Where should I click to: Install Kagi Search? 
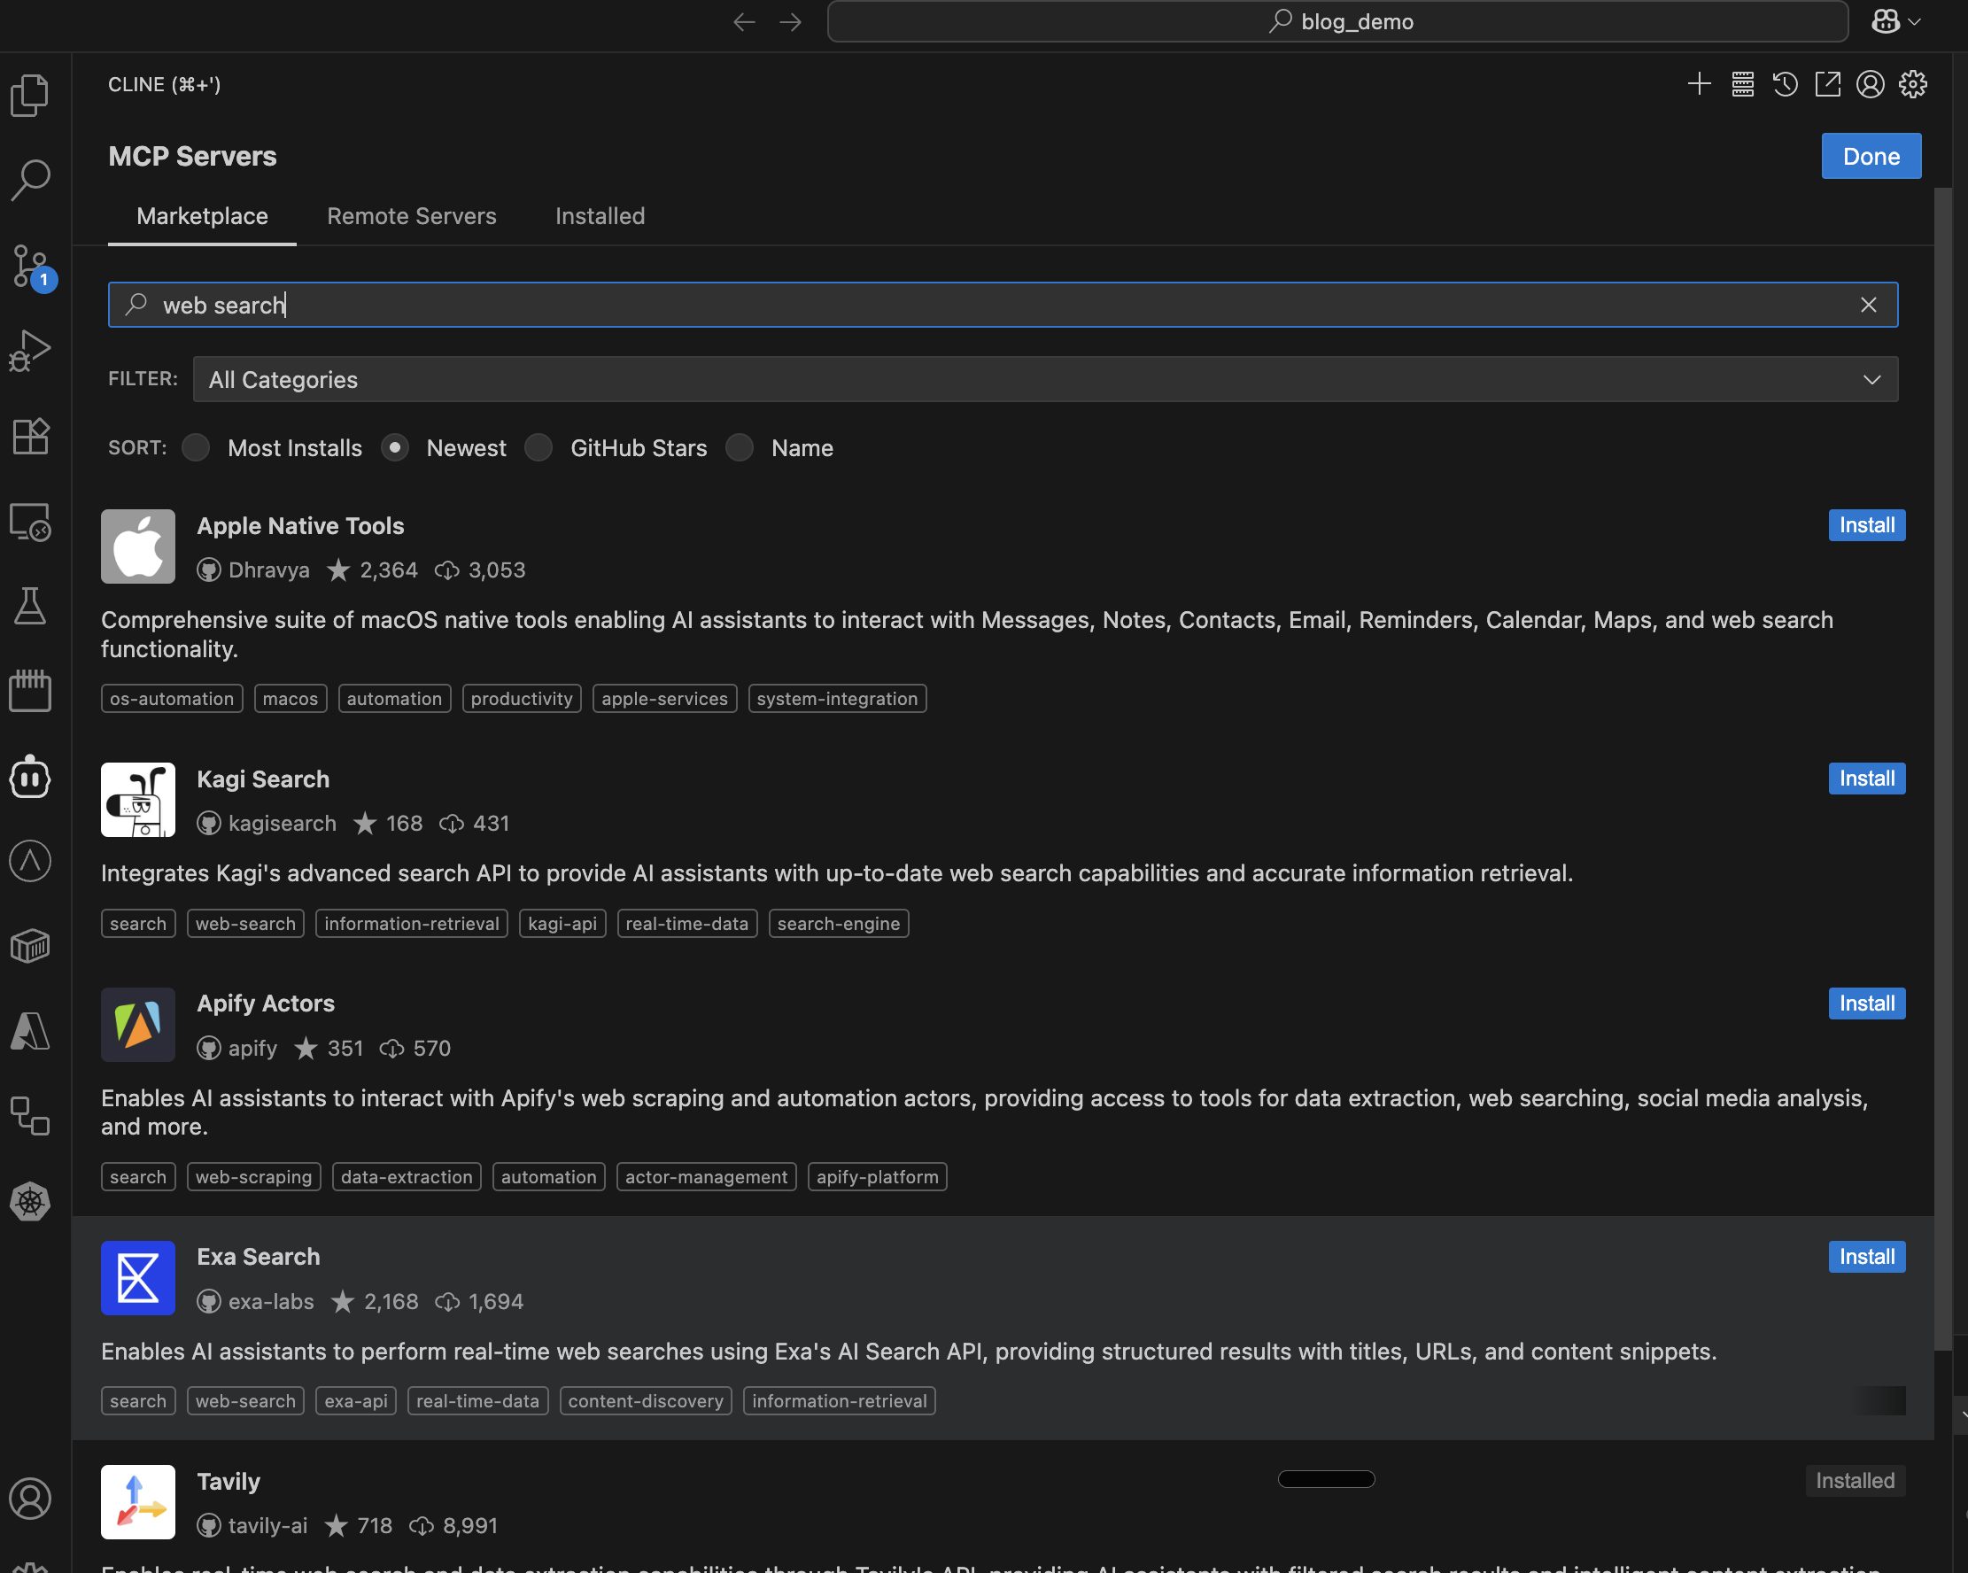pos(1867,779)
